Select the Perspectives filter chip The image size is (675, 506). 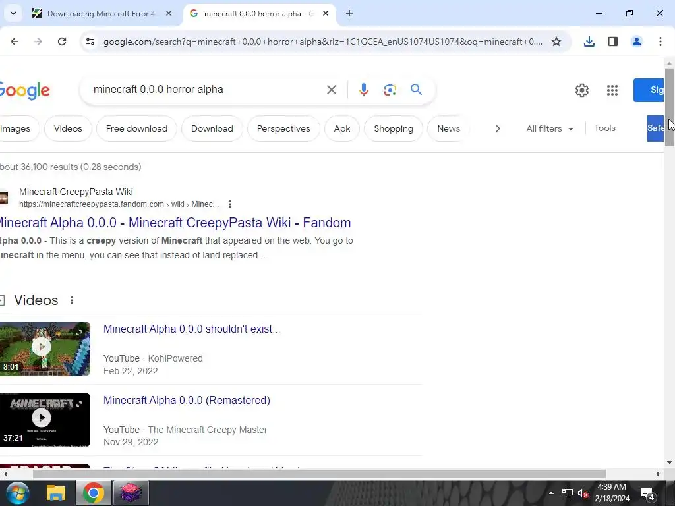(x=283, y=128)
